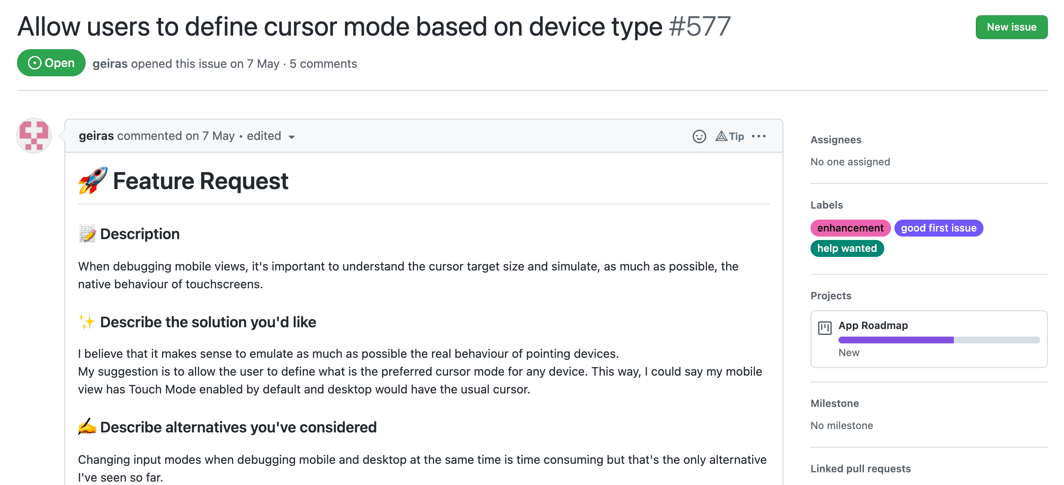Open the three-dot comment options menu
The width and height of the screenshot is (1064, 485).
[758, 136]
